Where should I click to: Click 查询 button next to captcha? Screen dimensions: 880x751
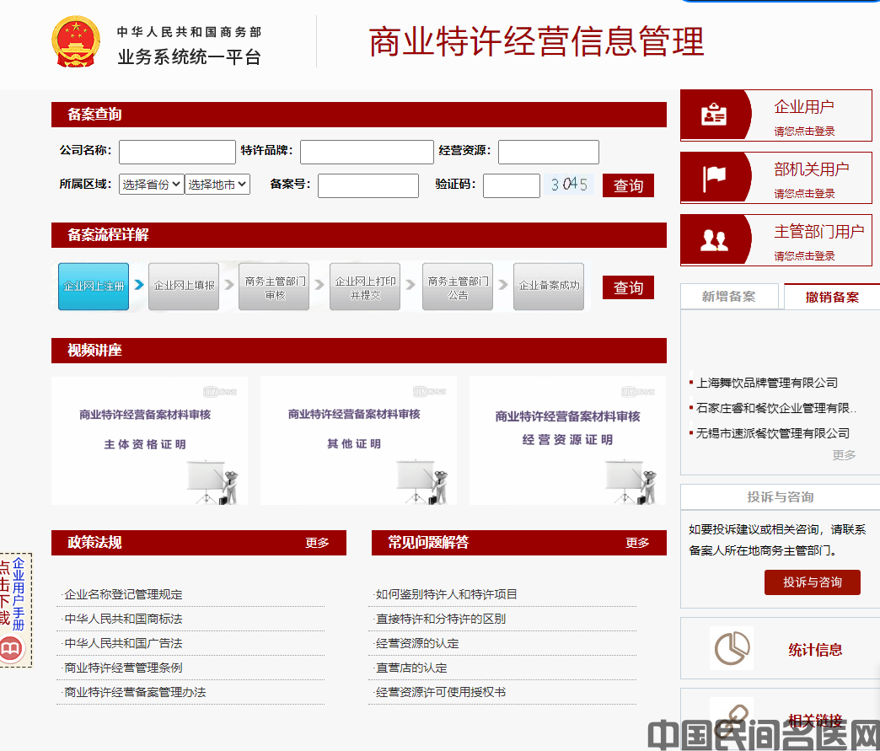(628, 185)
